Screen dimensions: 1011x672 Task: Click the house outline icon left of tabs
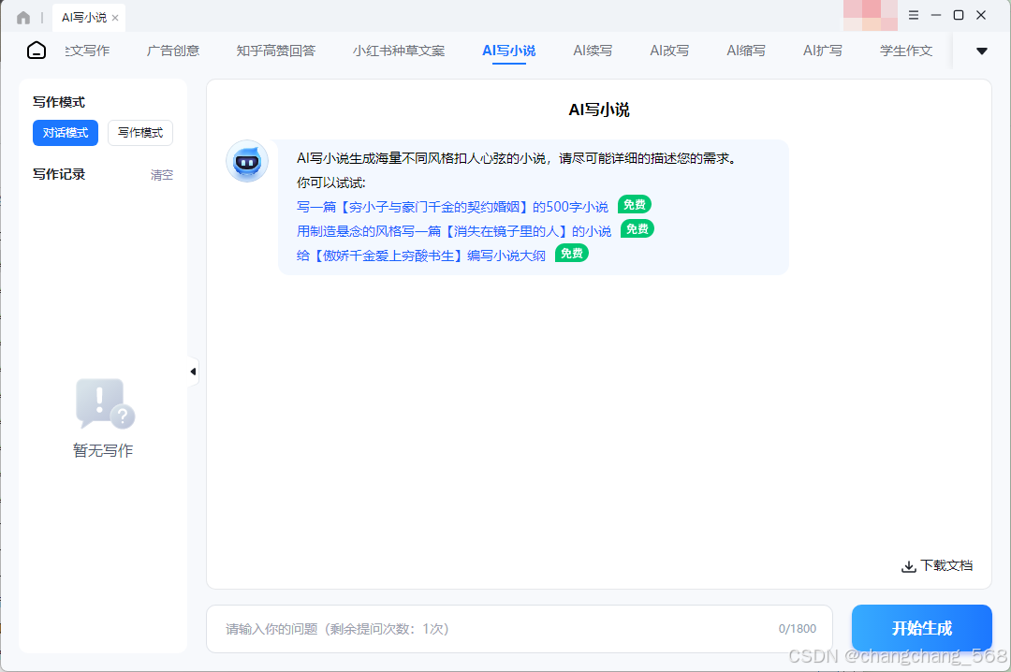point(37,51)
